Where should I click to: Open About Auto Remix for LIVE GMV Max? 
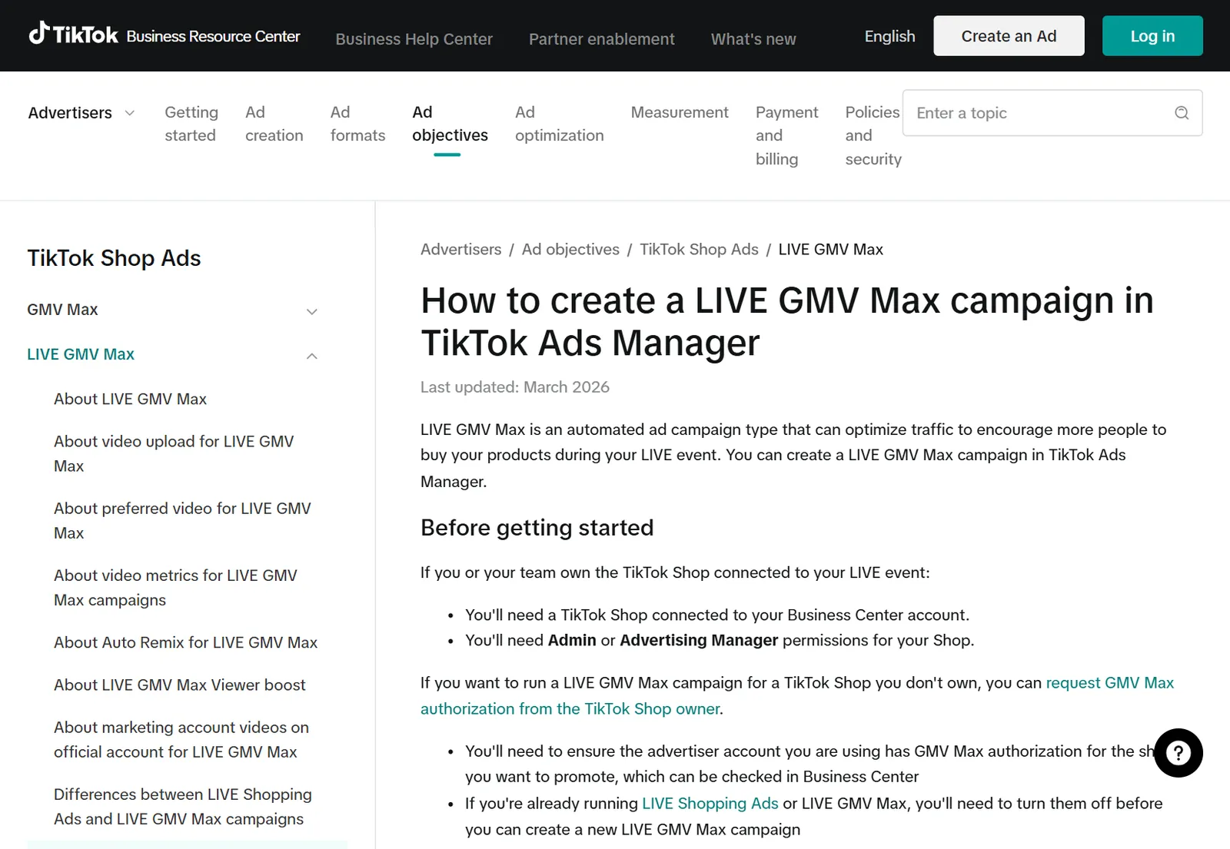185,642
